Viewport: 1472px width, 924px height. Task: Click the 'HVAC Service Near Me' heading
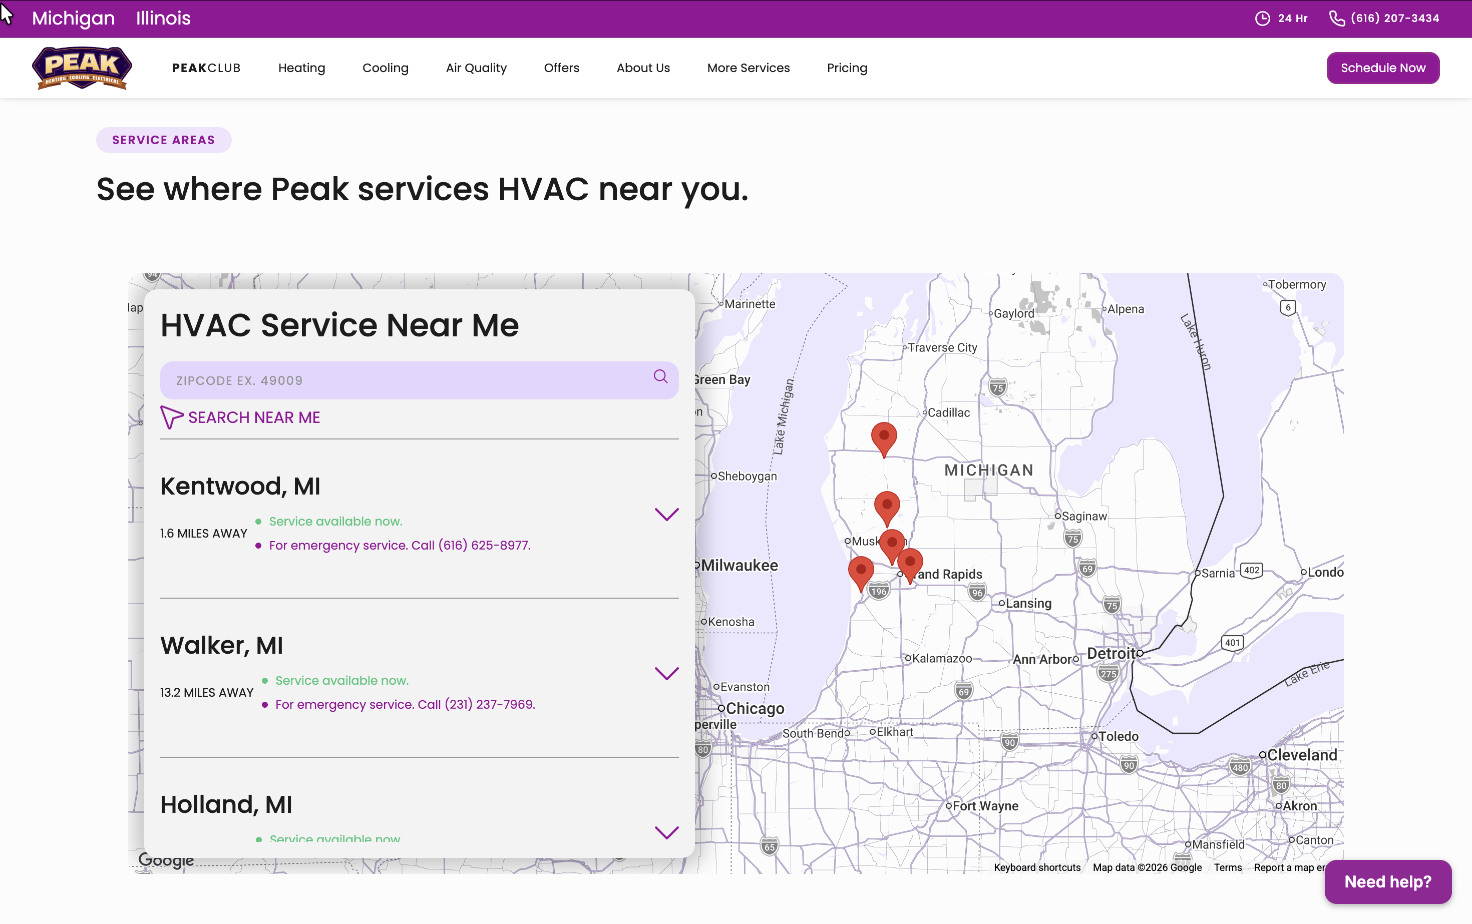[340, 324]
